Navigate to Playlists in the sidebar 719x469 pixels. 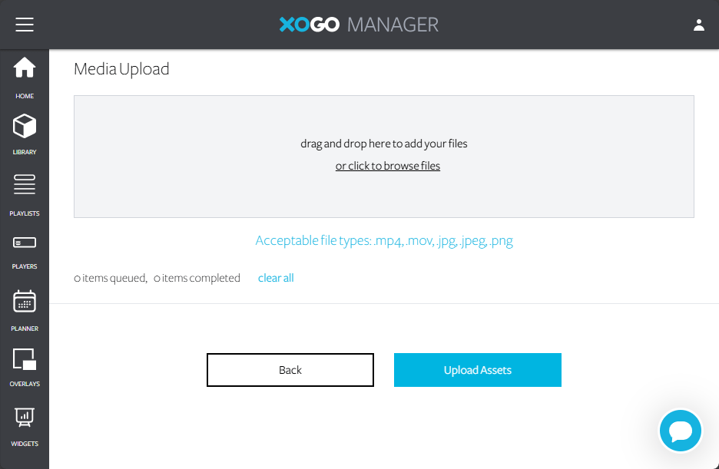click(x=25, y=193)
